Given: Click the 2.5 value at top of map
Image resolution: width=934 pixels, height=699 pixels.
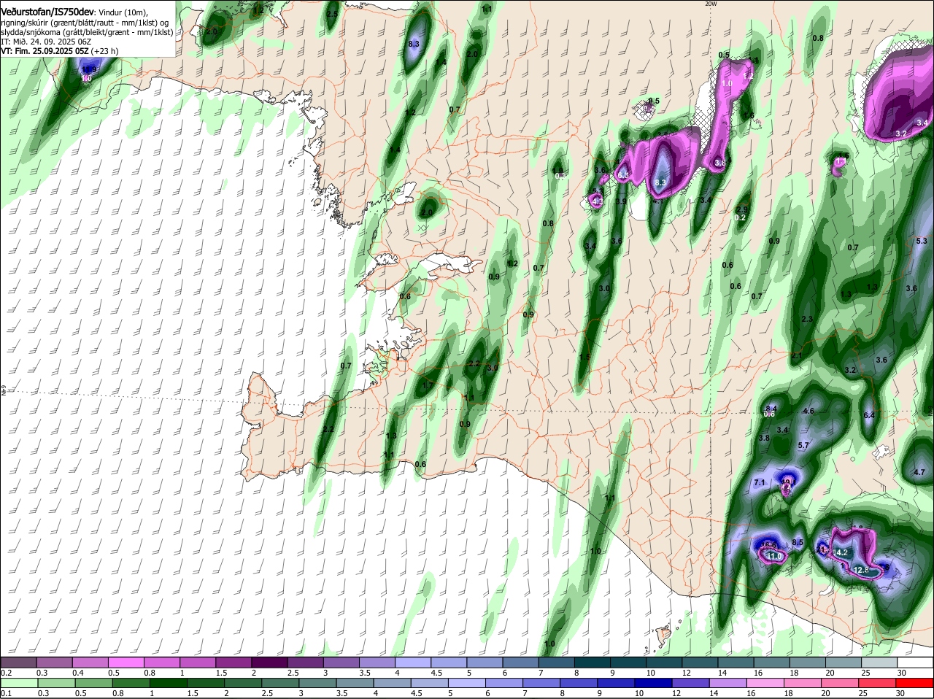Looking at the screenshot, I should [332, 14].
